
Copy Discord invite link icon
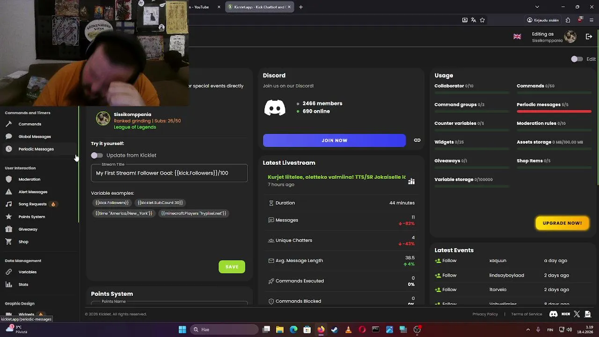tap(417, 140)
